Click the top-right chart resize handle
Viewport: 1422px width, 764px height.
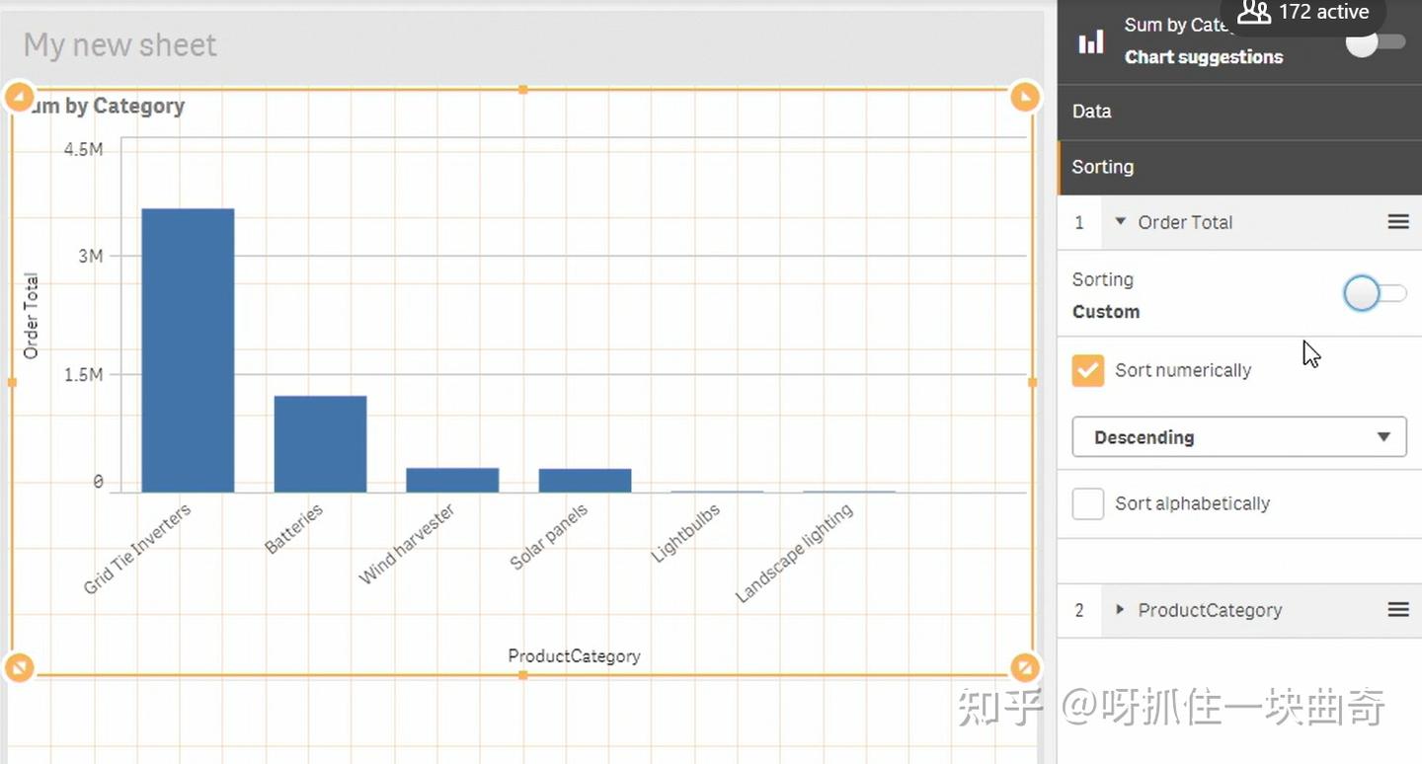click(x=1025, y=97)
